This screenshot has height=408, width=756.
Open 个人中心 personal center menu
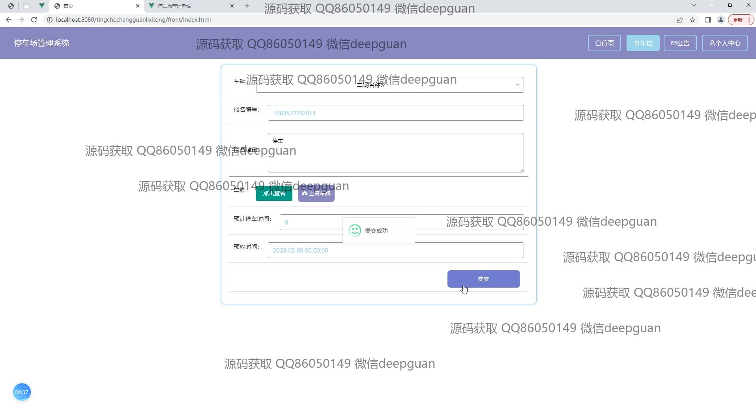pyautogui.click(x=724, y=43)
